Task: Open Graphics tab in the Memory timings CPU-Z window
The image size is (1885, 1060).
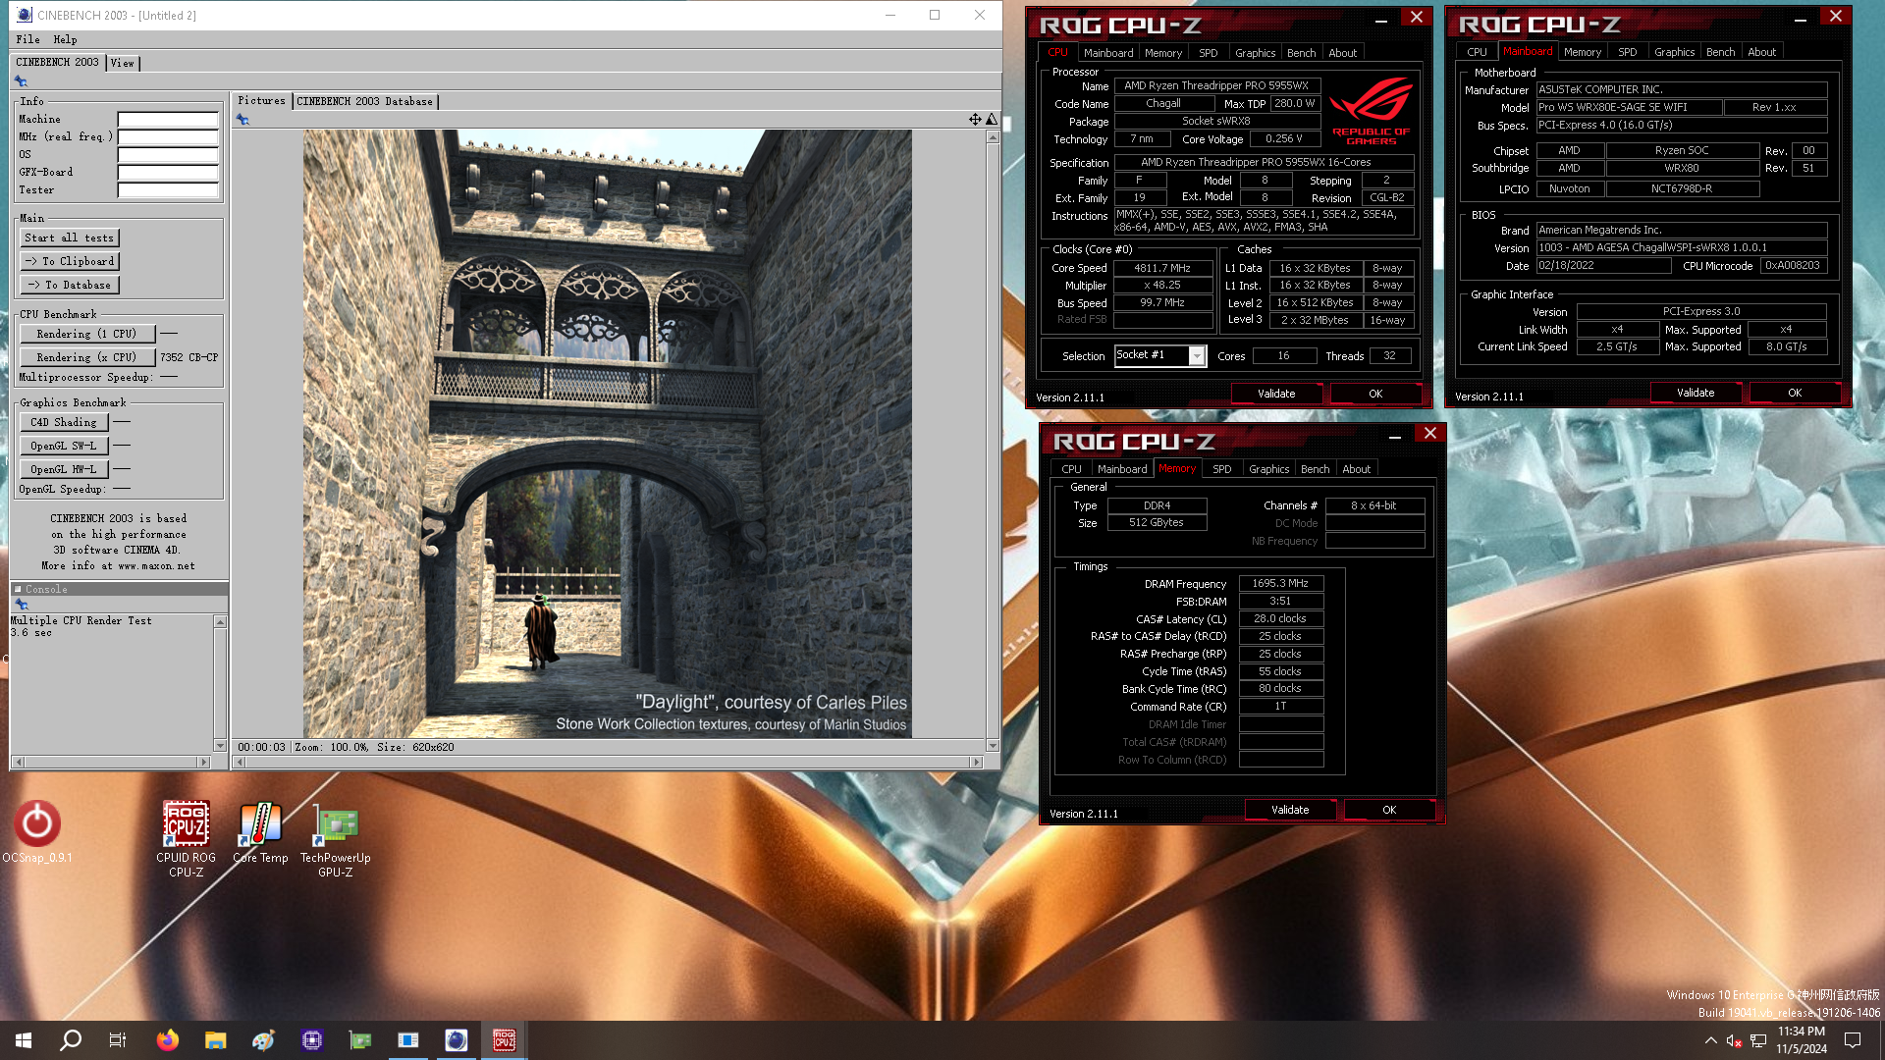Action: pos(1269,469)
